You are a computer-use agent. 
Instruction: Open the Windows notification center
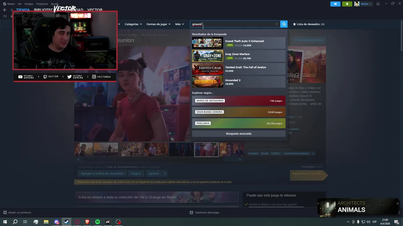pos(397,222)
